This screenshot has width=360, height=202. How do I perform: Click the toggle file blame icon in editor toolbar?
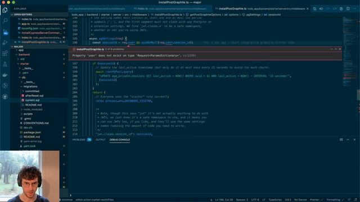tap(321, 9)
